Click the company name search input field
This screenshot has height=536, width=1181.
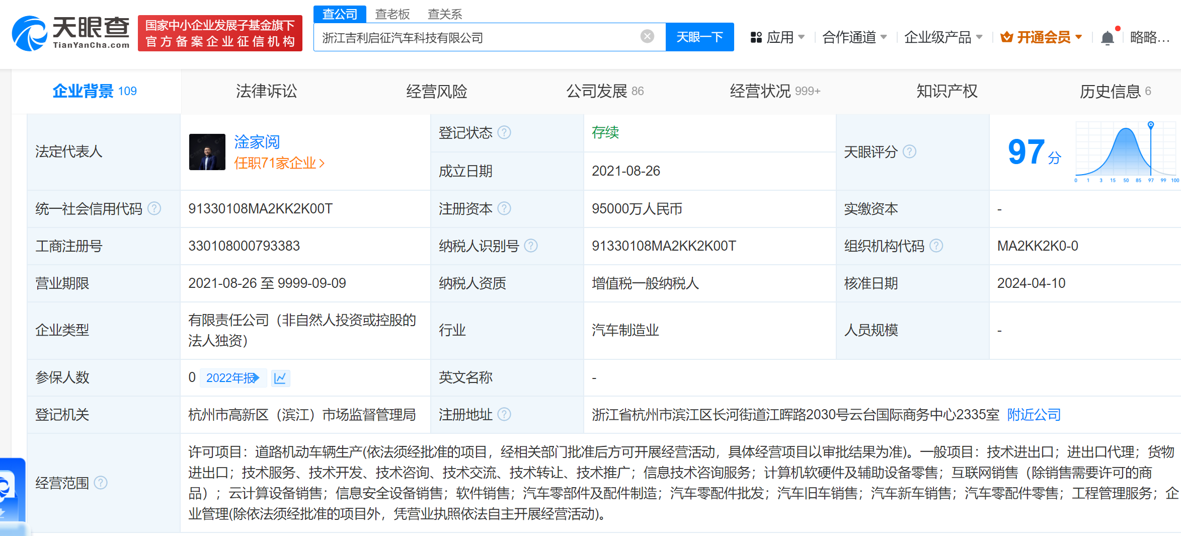pyautogui.click(x=478, y=37)
